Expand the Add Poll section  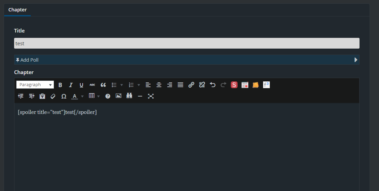tap(186, 60)
